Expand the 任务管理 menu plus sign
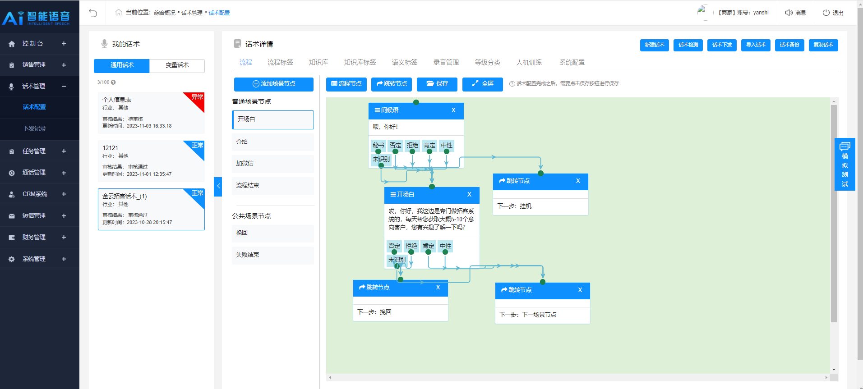This screenshot has height=389, width=863. tap(64, 151)
